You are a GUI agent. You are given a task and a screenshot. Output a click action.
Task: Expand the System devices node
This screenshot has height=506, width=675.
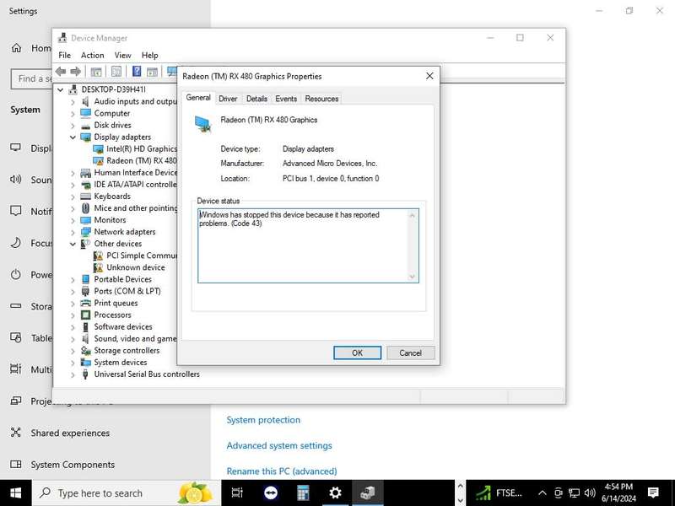coord(73,363)
